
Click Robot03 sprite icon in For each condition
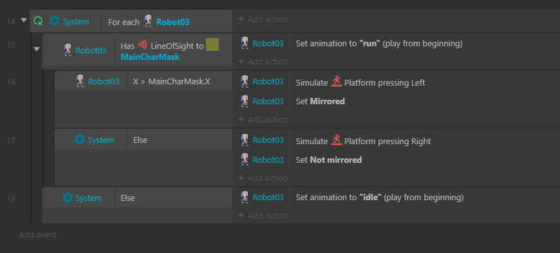pos(148,21)
